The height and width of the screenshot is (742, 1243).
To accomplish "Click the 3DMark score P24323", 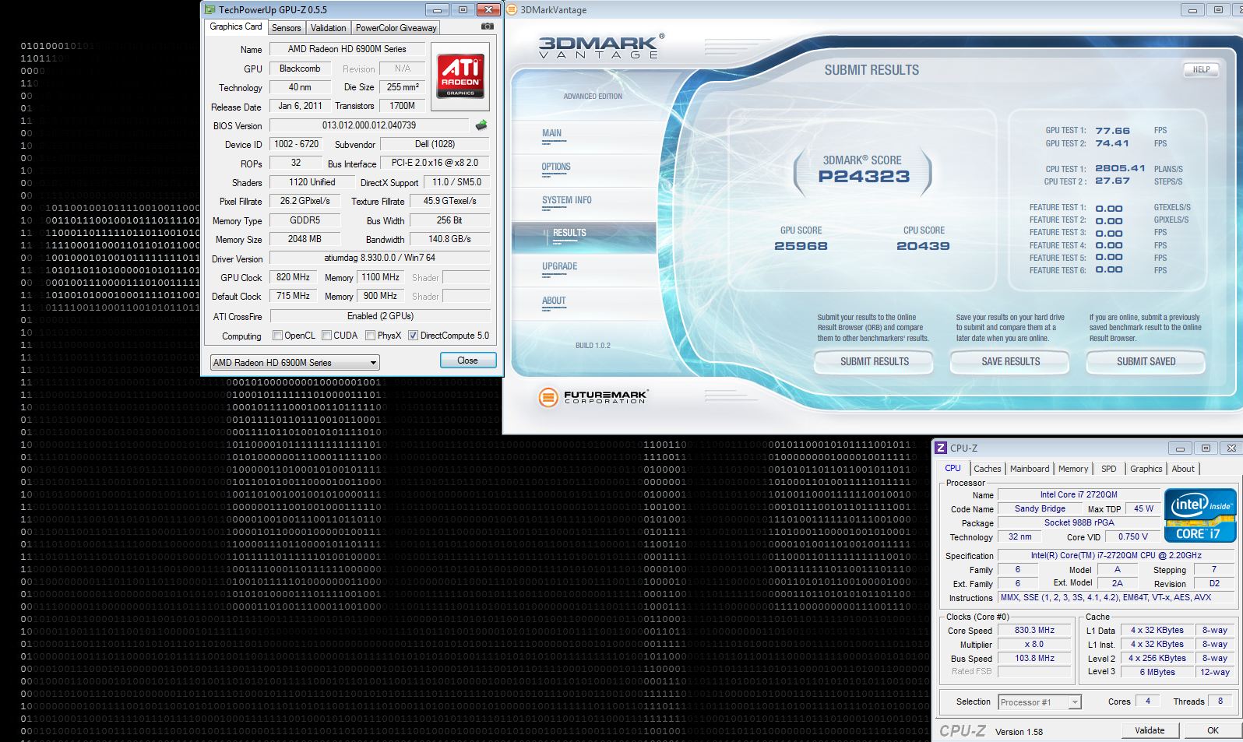I will click(x=864, y=177).
